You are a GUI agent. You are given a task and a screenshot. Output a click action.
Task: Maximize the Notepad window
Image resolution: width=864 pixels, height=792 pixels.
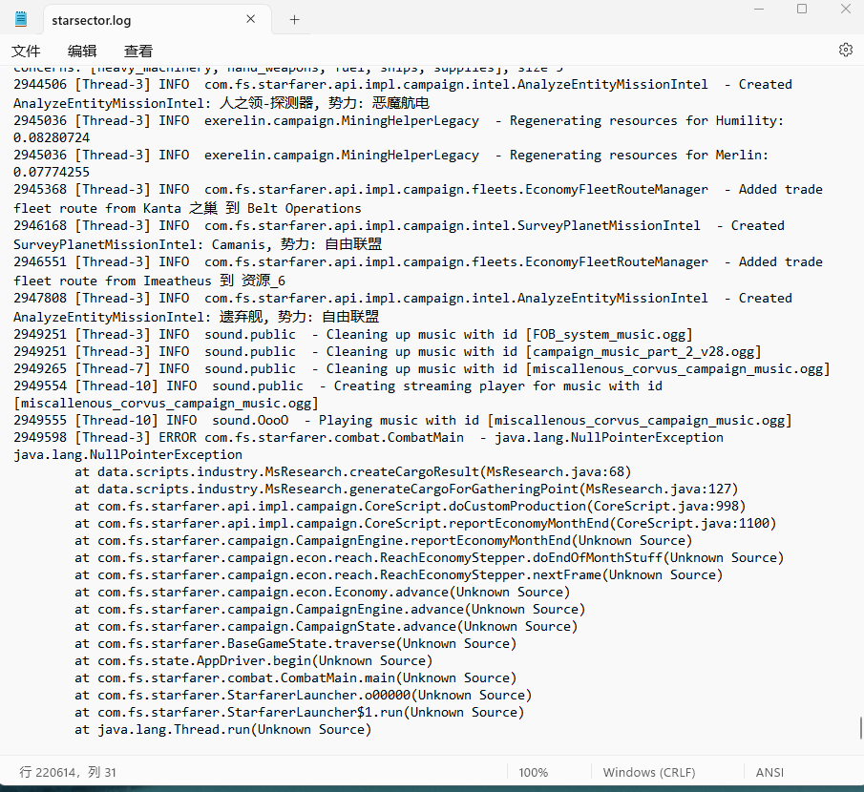[x=802, y=10]
